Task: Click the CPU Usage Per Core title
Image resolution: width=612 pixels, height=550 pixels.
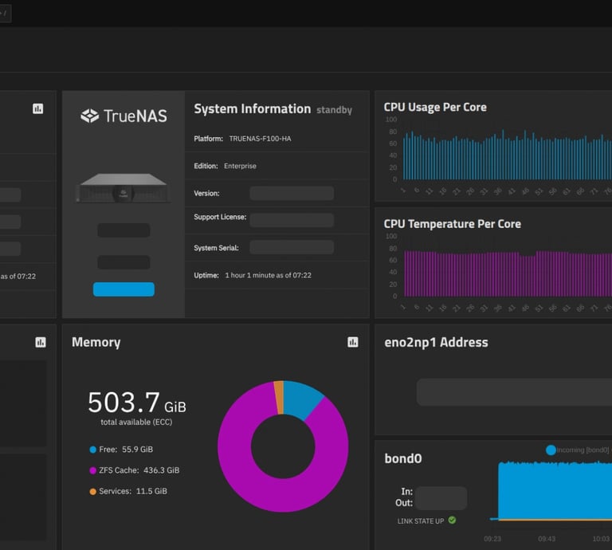Action: 435,108
